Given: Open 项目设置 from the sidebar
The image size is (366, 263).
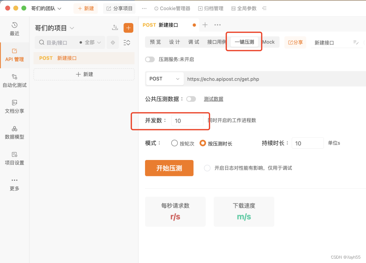Looking at the screenshot, I should pyautogui.click(x=15, y=159).
